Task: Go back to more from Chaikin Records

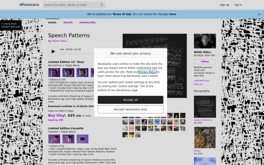Action: (11, 25)
